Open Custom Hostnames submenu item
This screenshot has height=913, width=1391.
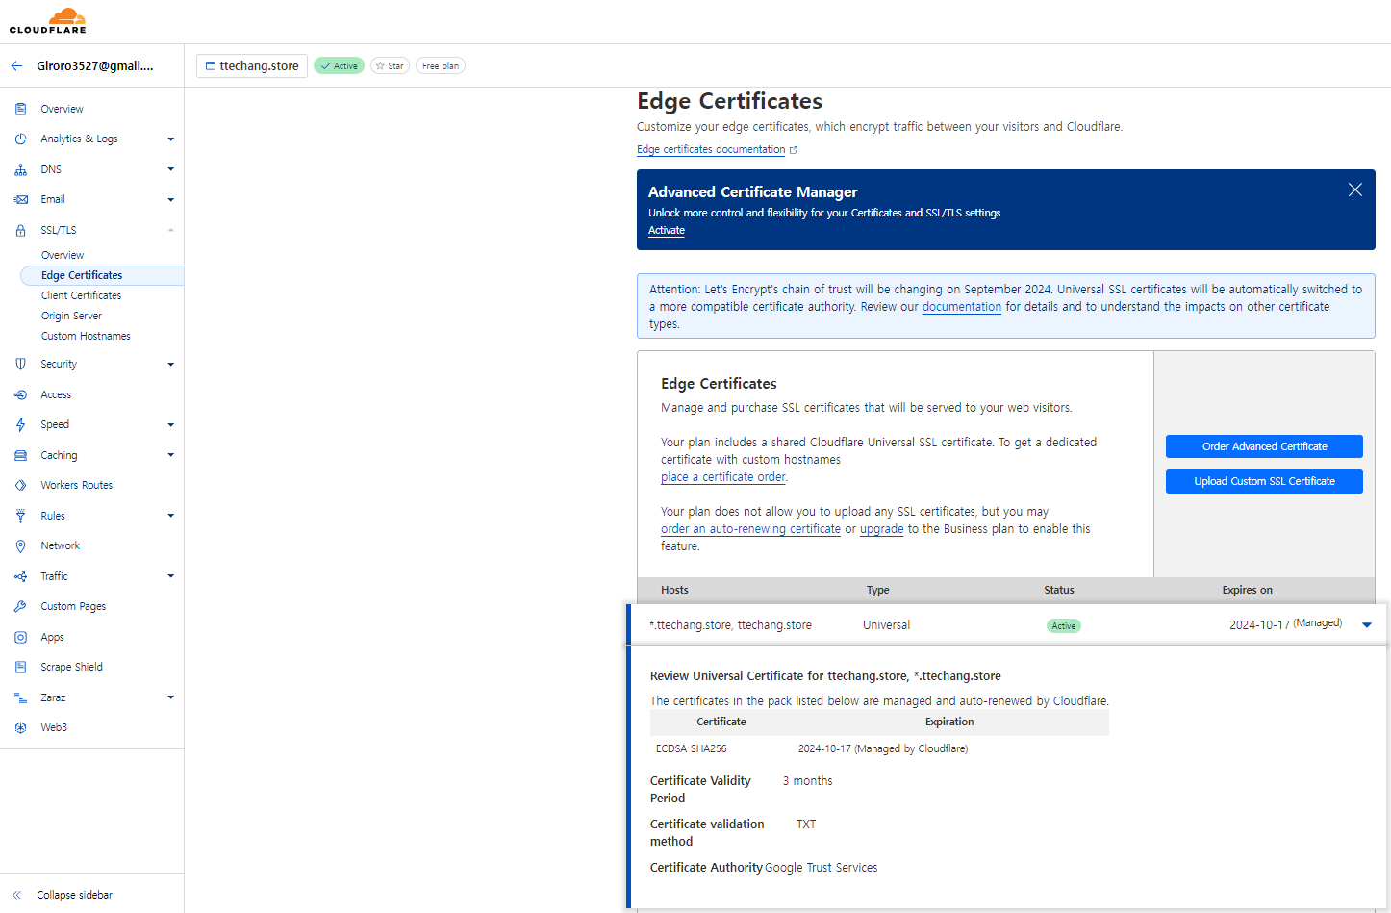[86, 336]
